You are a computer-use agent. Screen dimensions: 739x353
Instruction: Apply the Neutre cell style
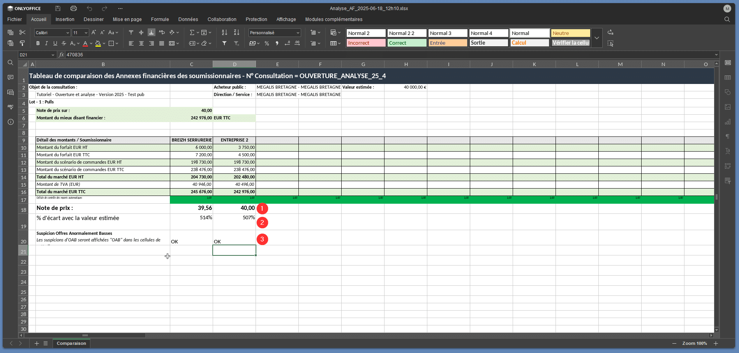point(570,33)
